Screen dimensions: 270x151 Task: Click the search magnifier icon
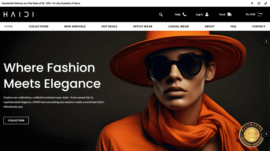[161, 15]
